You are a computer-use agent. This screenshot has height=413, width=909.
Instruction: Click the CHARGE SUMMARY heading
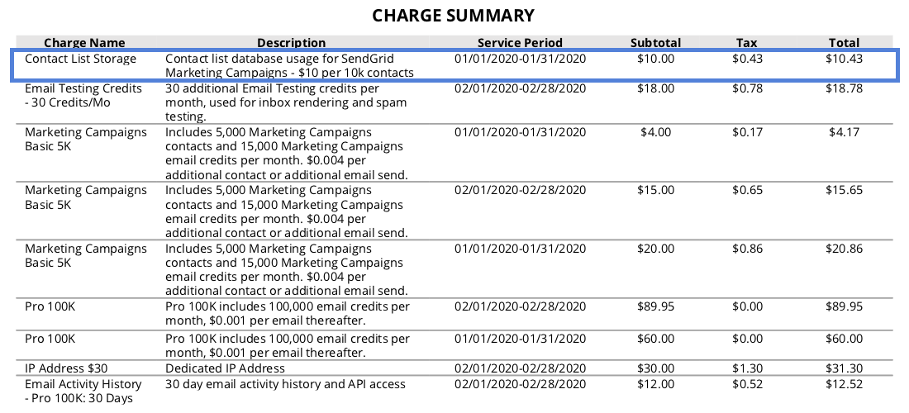pos(454,16)
